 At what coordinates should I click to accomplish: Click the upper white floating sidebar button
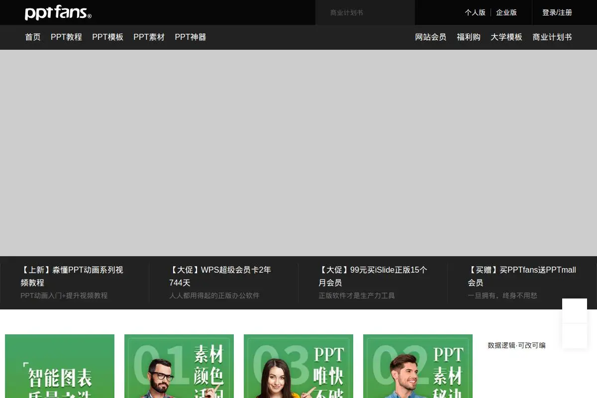pyautogui.click(x=575, y=310)
